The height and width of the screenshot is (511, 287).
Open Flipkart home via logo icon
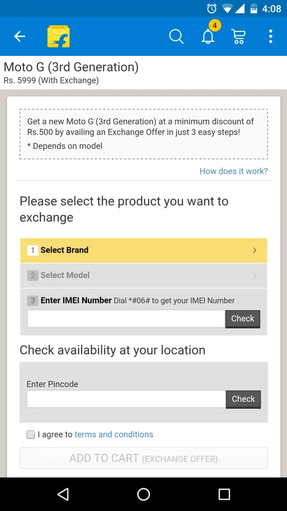59,36
